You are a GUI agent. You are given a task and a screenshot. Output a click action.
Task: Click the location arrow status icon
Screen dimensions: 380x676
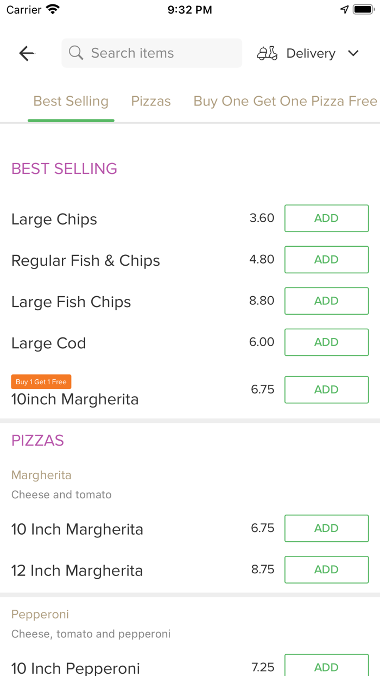(x=345, y=9)
